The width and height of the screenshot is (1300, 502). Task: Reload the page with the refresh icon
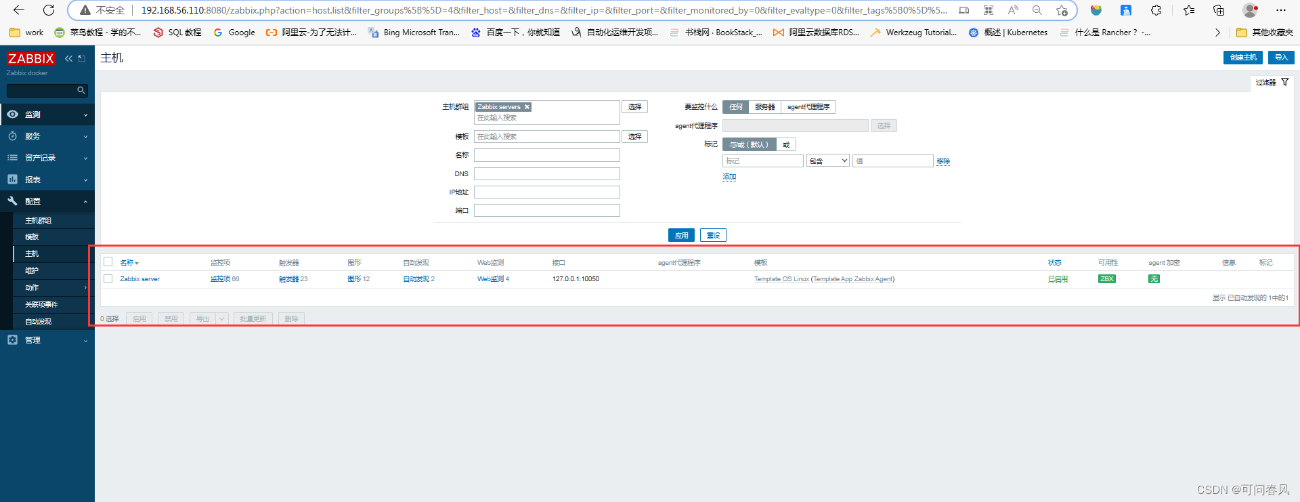(x=49, y=10)
